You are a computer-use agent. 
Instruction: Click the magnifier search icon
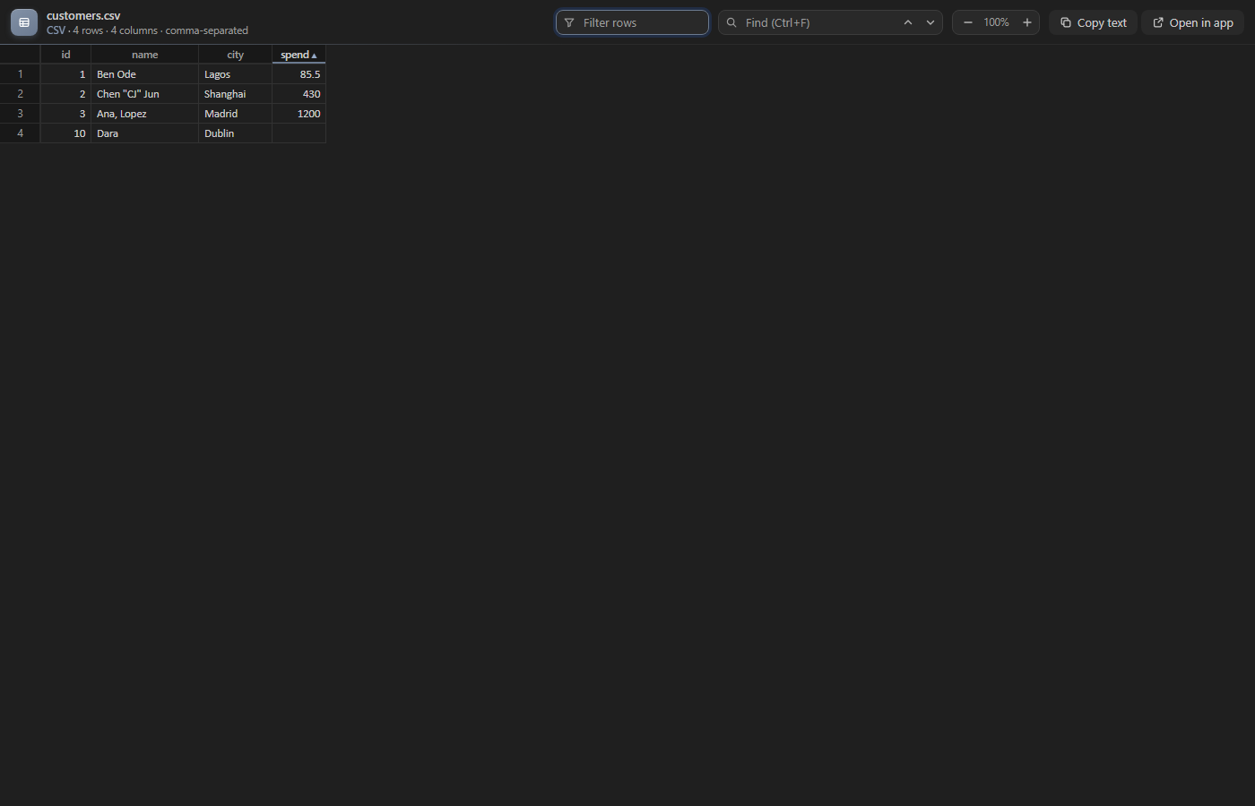click(731, 22)
